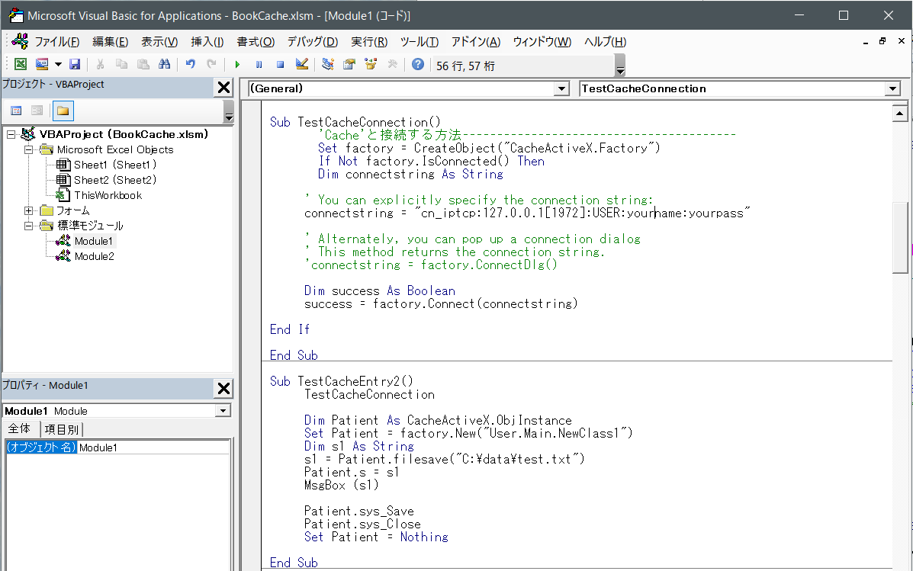Viewport: 913px width, 571px height.
Task: Click the Help (?) button
Action: coord(416,64)
